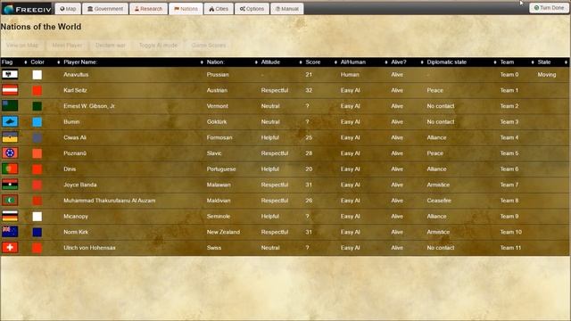Viewport: 571px width, 321px height.
Task: Click the Slavic nation cell
Action: click(x=214, y=153)
